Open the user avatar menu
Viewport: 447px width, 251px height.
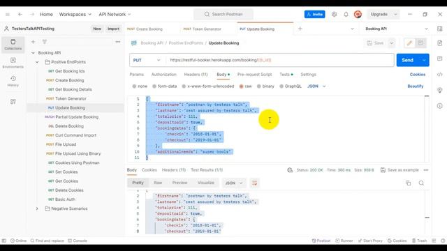click(358, 14)
